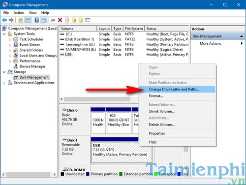This screenshot has width=246, height=185.
Task: Expand the Task Scheduler node
Action: (10, 39)
